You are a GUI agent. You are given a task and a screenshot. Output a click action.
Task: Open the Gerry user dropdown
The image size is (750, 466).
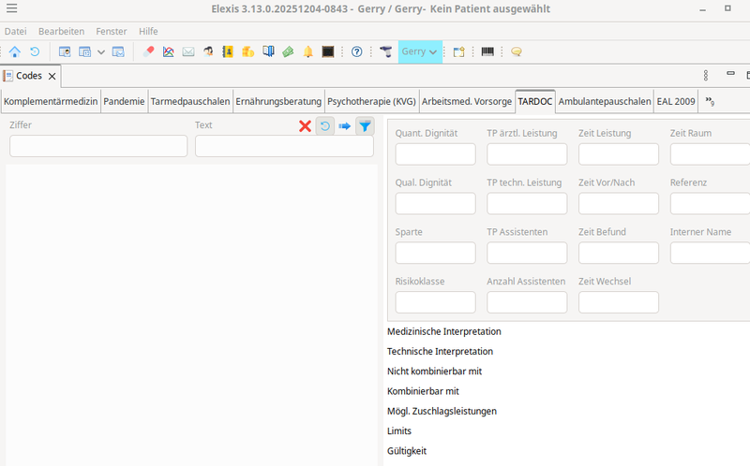coord(420,51)
